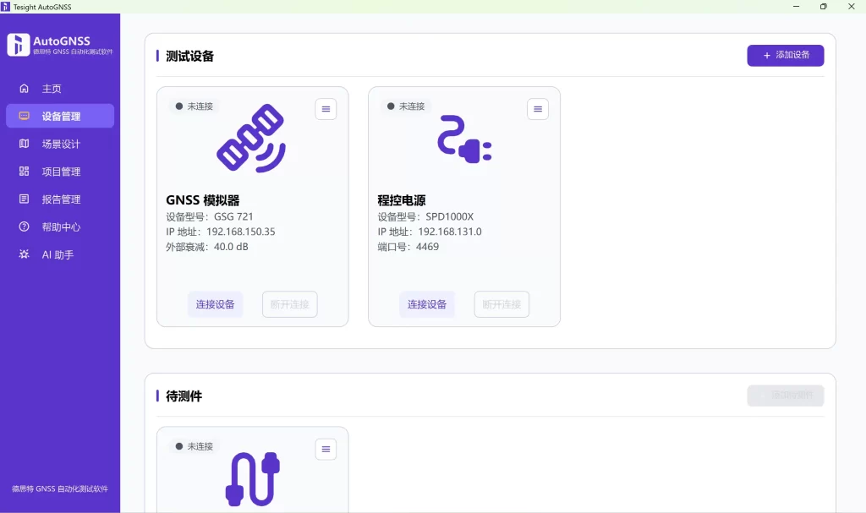
Task: Close the Tesight AutoGNSS window
Action: [851, 7]
